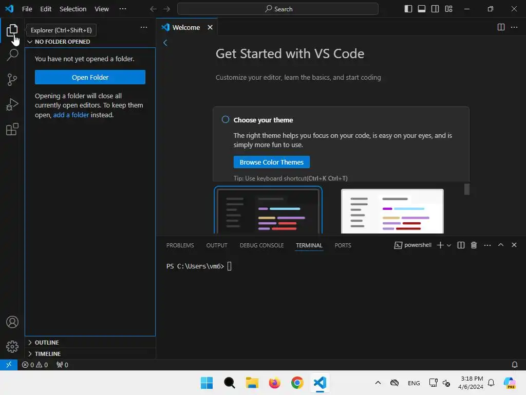Open the status bar notifications bell
The image size is (526, 395).
click(514, 365)
